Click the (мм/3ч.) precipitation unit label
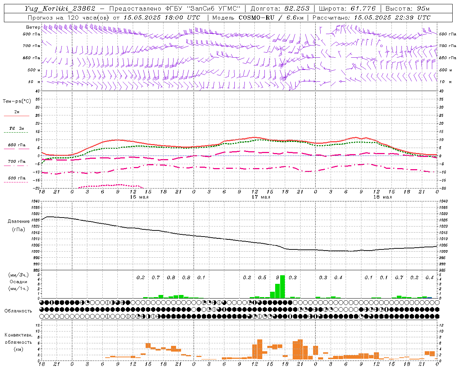 [x=18, y=275]
